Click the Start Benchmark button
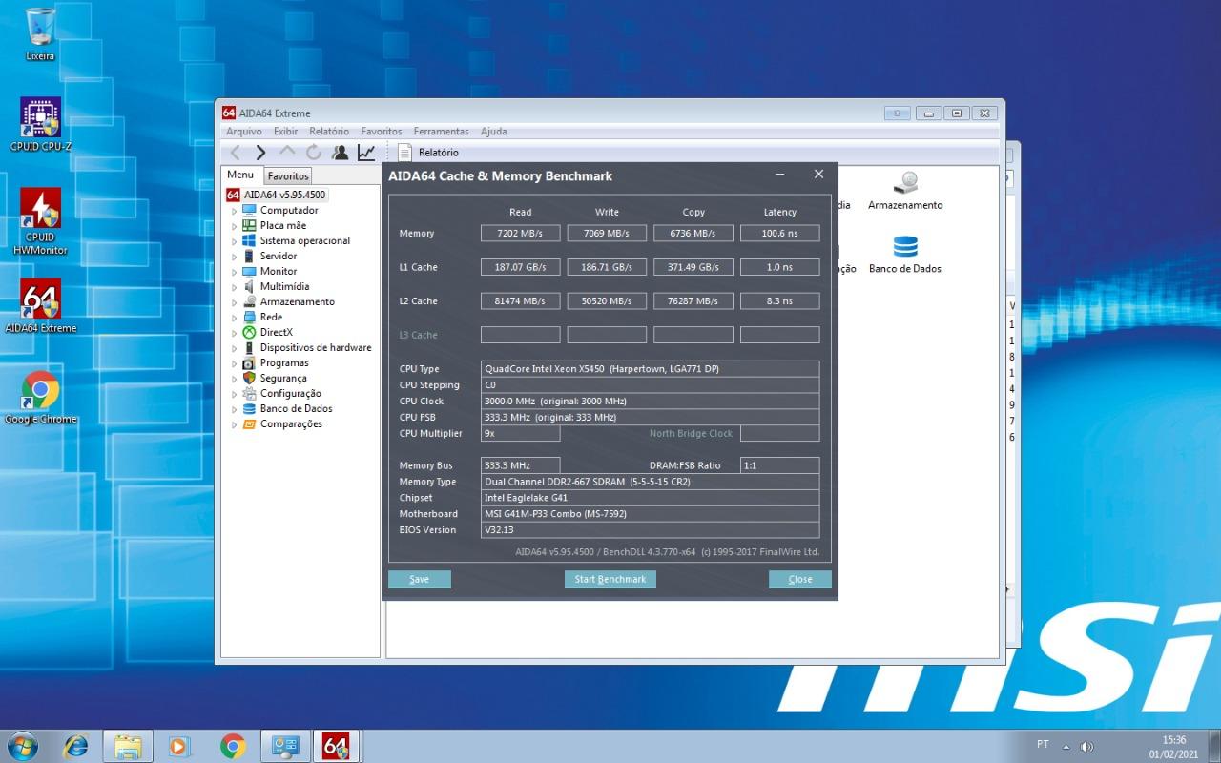The image size is (1221, 763). pyautogui.click(x=610, y=579)
